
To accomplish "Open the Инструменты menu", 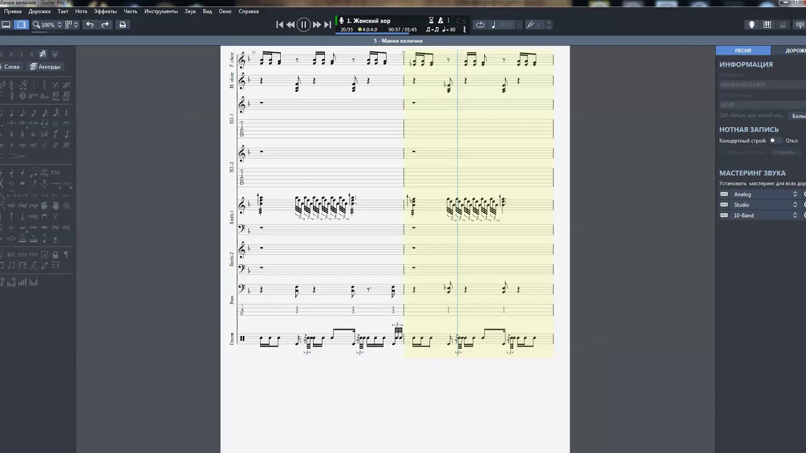I will click(x=161, y=11).
